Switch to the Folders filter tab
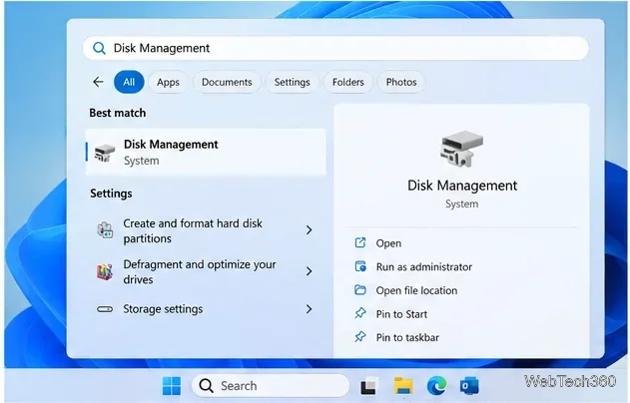The width and height of the screenshot is (630, 403). point(347,82)
